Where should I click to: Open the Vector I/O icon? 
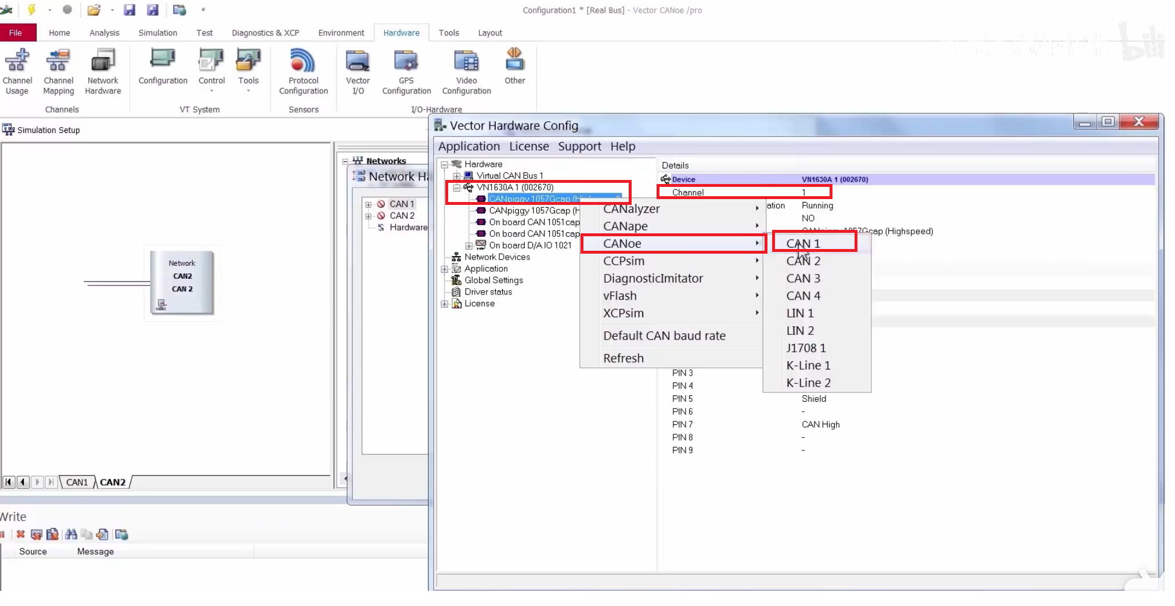coord(358,71)
